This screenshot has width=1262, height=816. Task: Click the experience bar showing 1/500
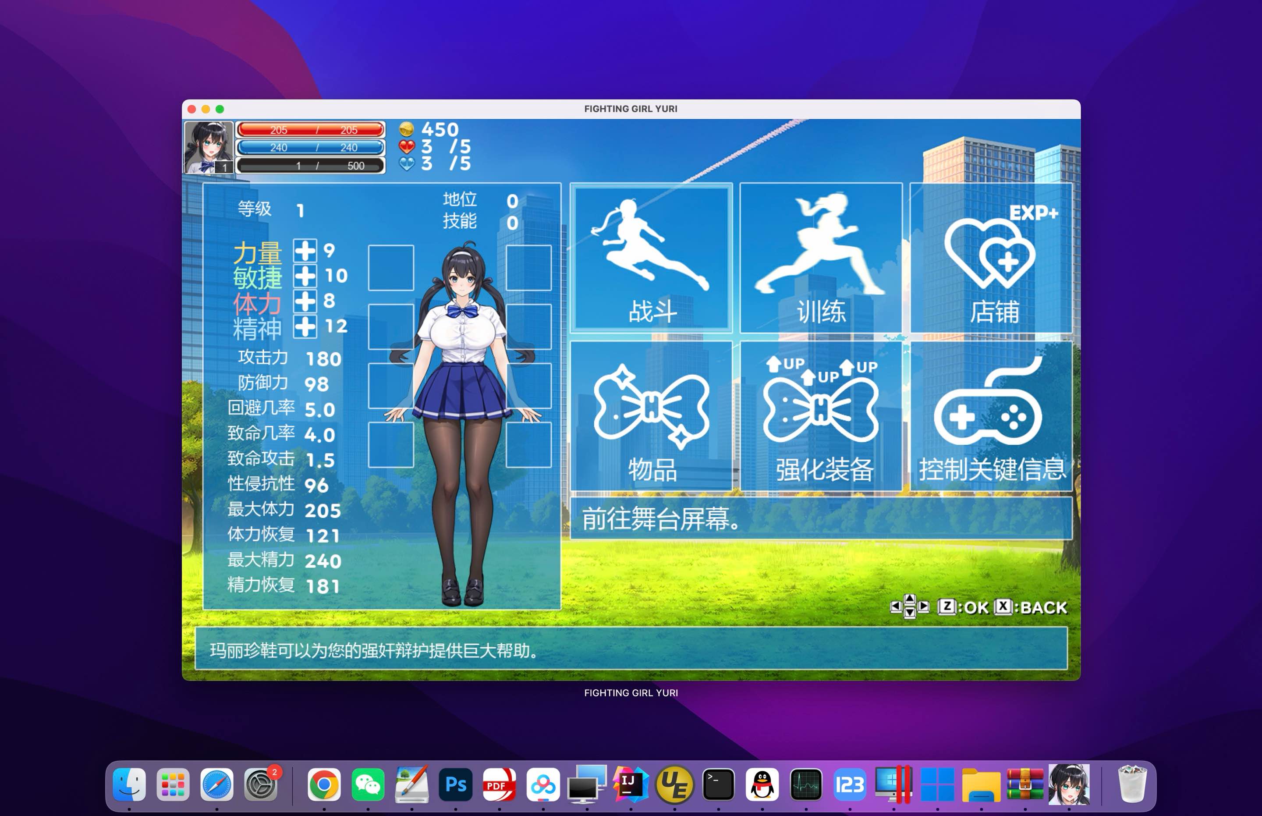[311, 165]
